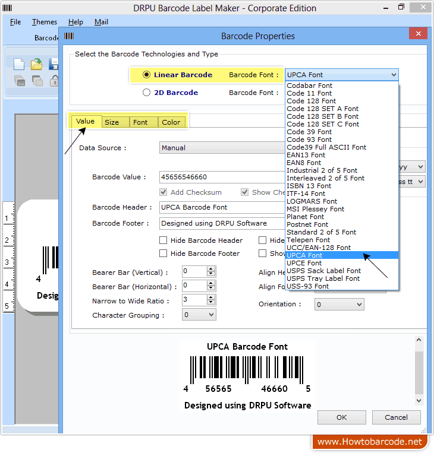Switch to the Color tab
This screenshot has height=453, width=434.
tap(172, 122)
